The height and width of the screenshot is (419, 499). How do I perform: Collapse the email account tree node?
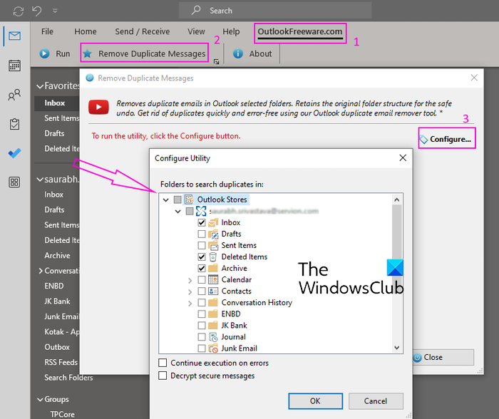[178, 211]
